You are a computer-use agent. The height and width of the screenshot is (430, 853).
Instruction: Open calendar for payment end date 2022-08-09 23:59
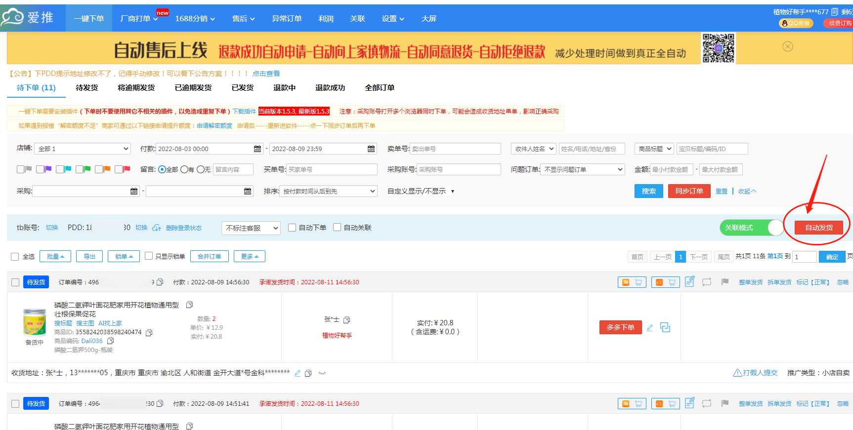click(371, 149)
